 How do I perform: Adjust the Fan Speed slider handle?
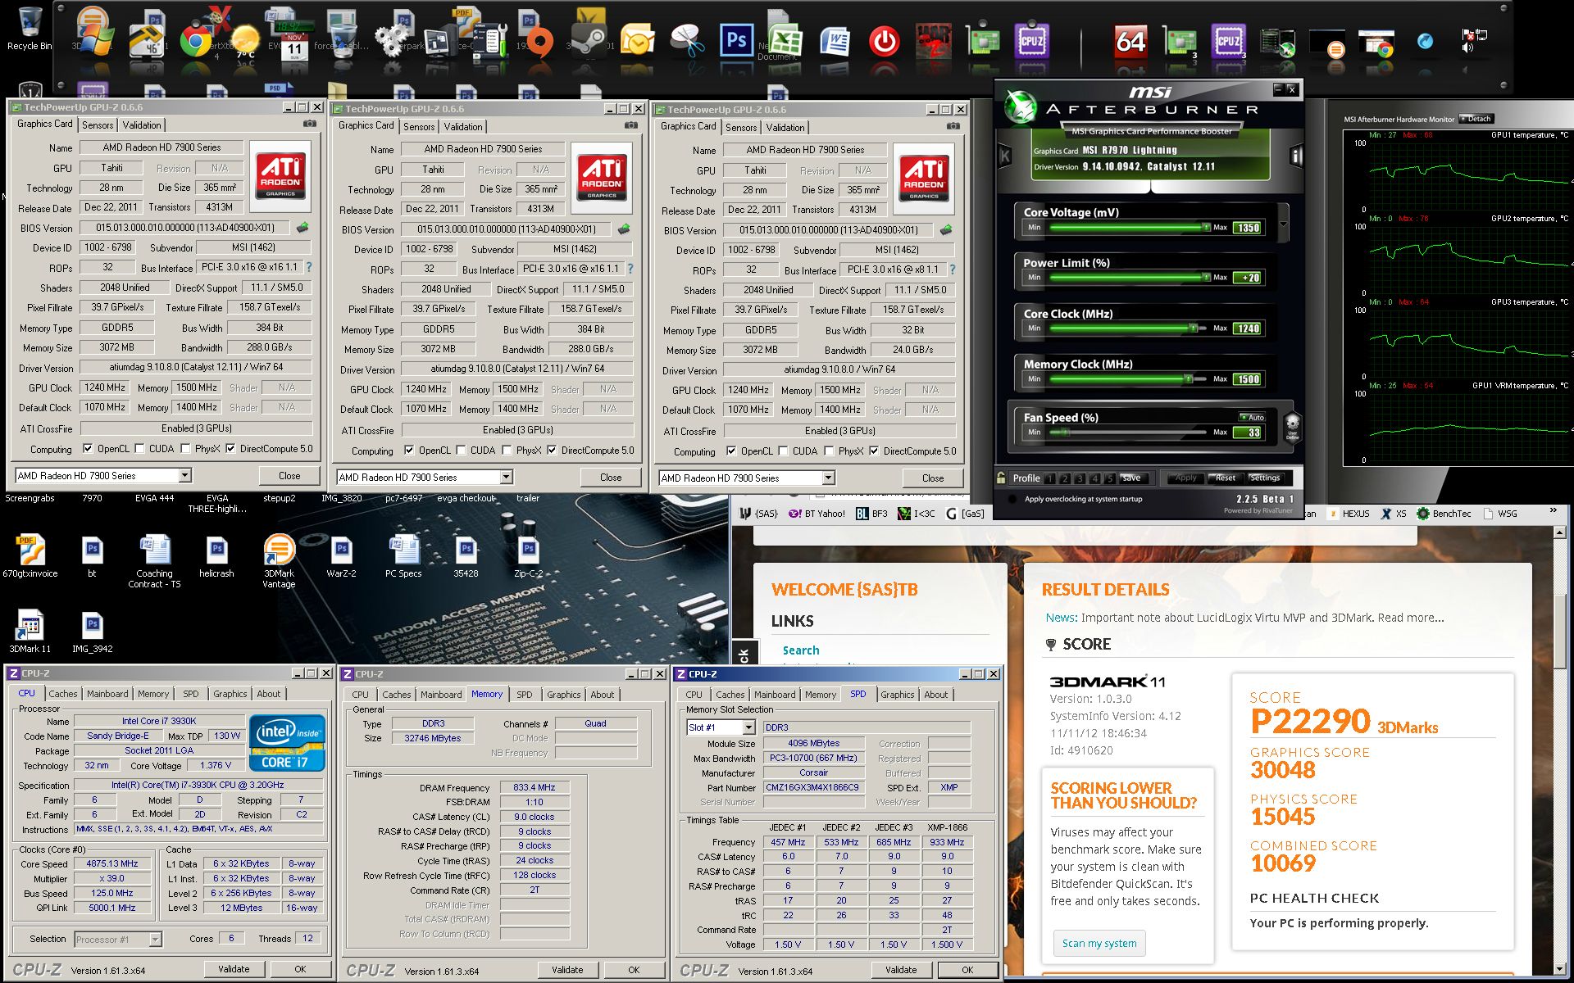(1064, 432)
